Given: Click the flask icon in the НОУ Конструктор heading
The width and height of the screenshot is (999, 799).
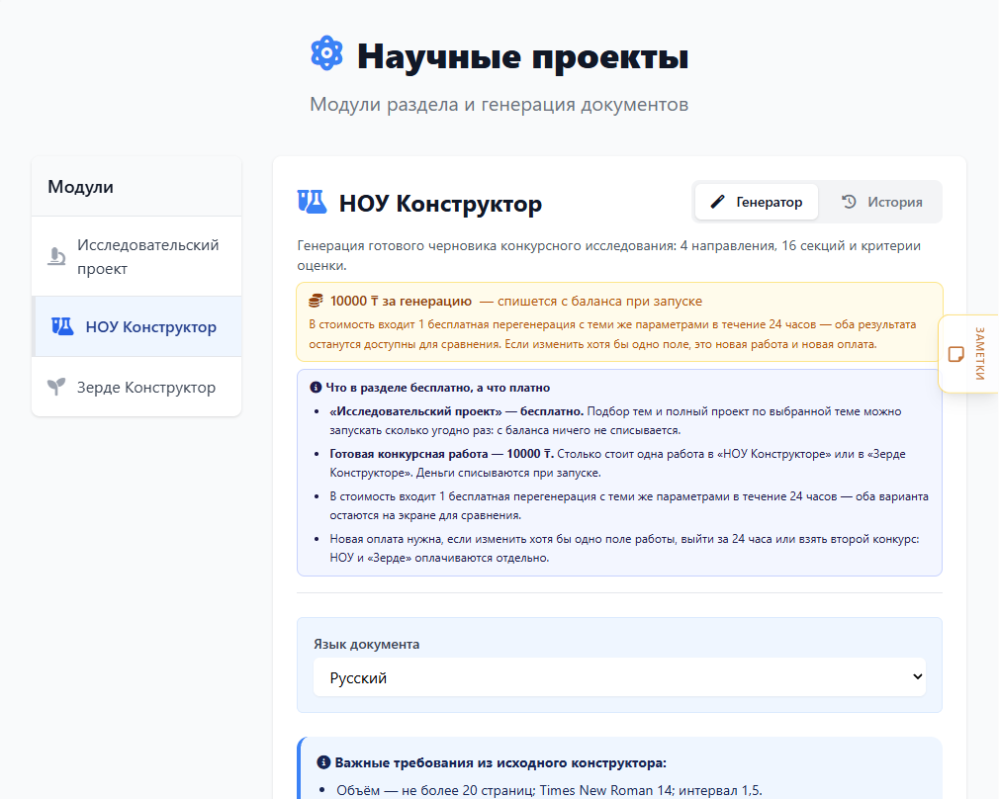Looking at the screenshot, I should click(x=313, y=202).
